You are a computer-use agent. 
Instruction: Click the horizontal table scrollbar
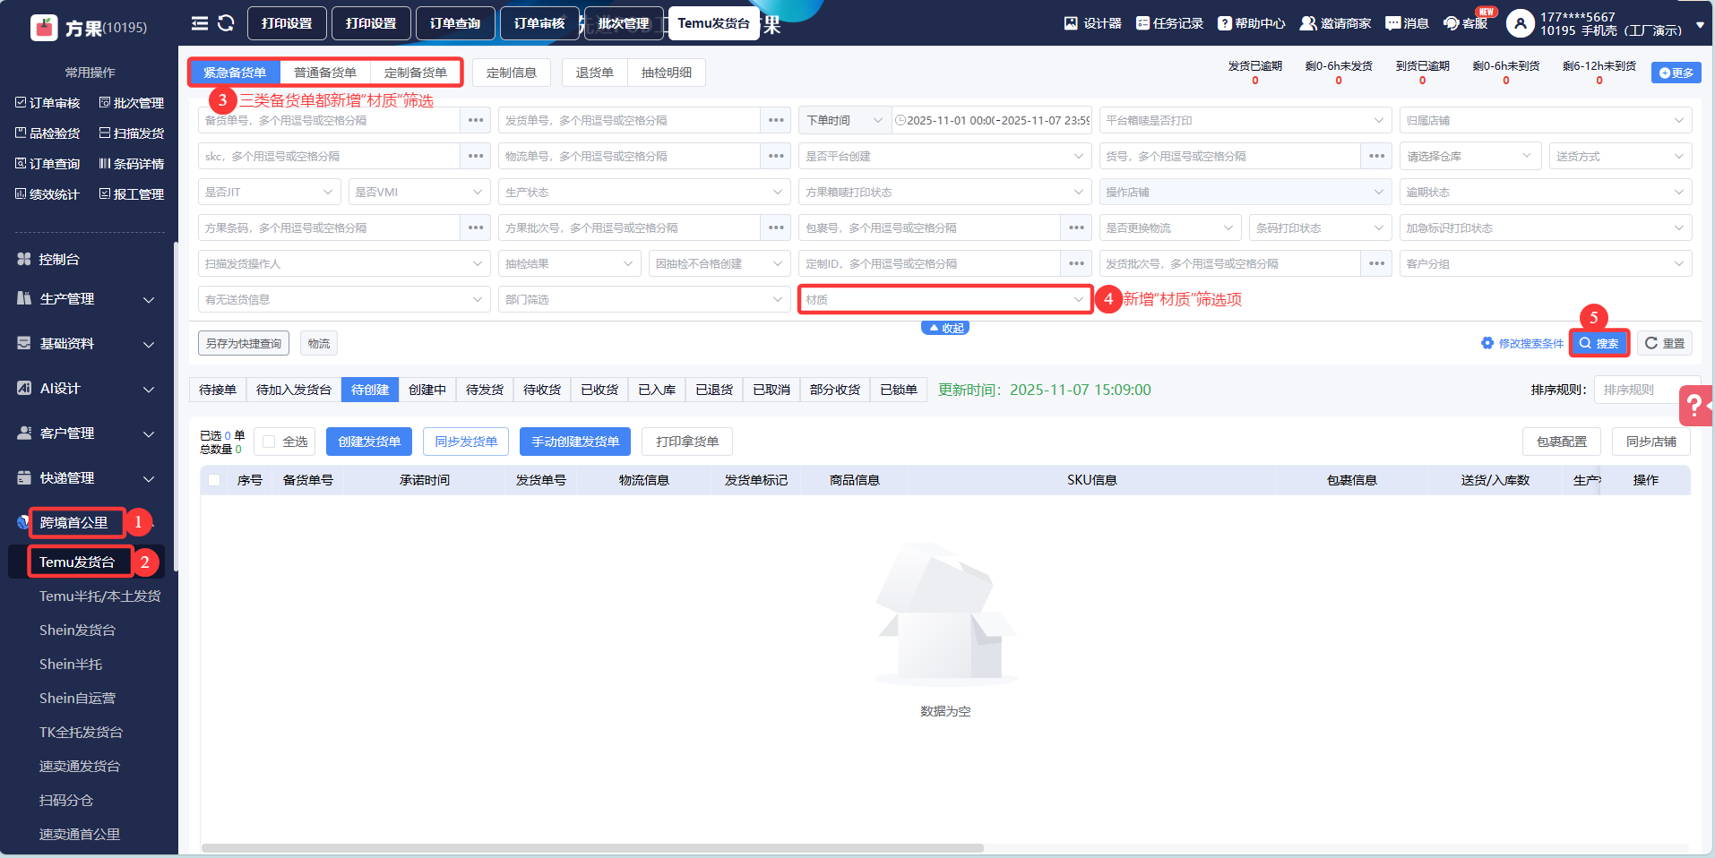click(592, 848)
